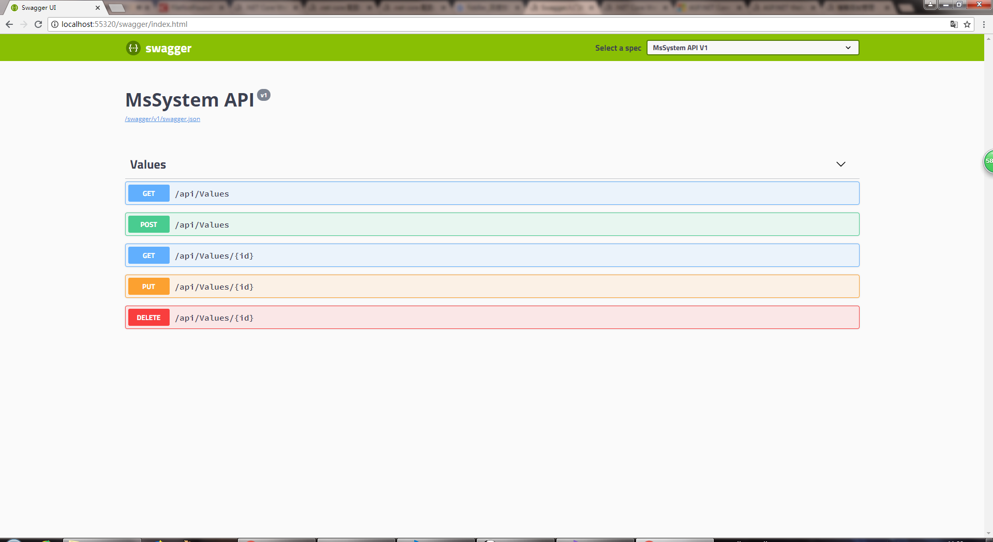Expand GET /api/Values/{id} operation
The width and height of the screenshot is (993, 542).
(492, 255)
